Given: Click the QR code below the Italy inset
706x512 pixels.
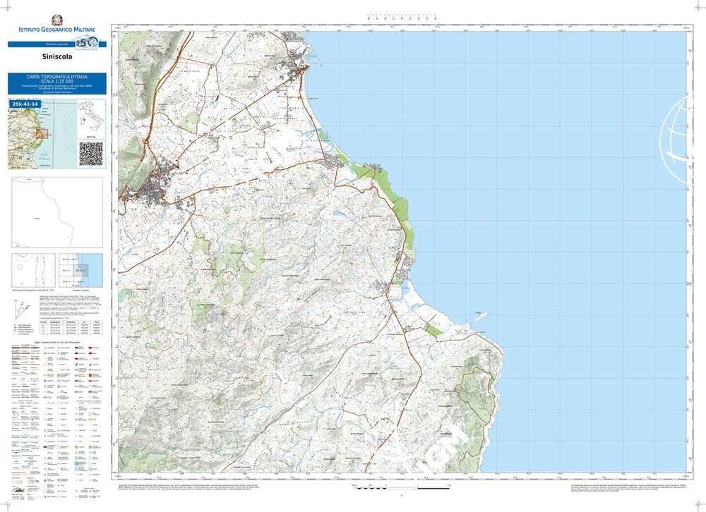Looking at the screenshot, I should pos(90,154).
